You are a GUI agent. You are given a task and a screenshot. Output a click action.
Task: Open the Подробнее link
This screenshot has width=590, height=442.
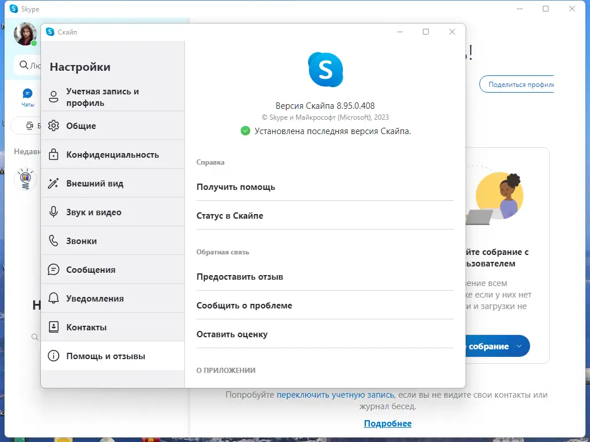coord(388,423)
